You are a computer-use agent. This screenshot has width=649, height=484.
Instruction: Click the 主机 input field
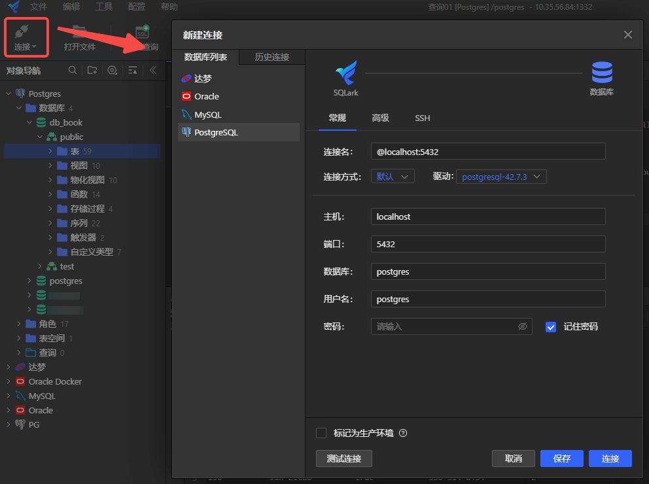pos(488,216)
